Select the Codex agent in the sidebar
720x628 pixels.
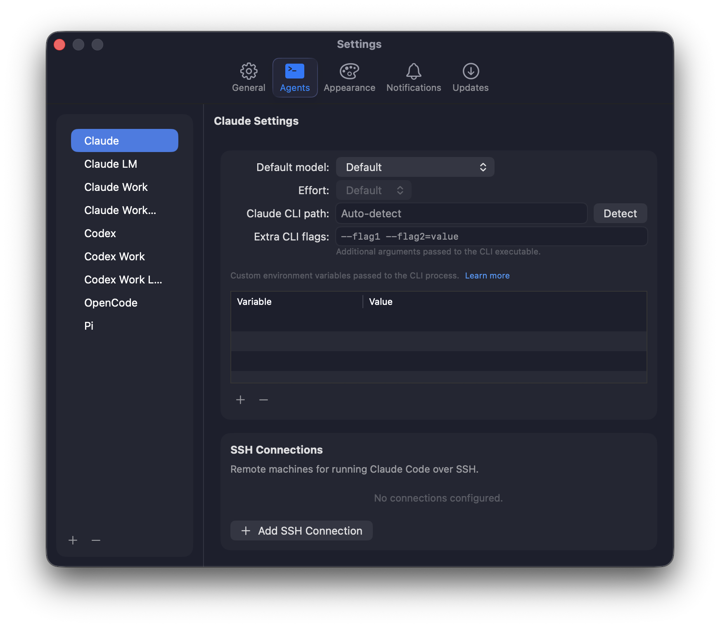(x=100, y=233)
